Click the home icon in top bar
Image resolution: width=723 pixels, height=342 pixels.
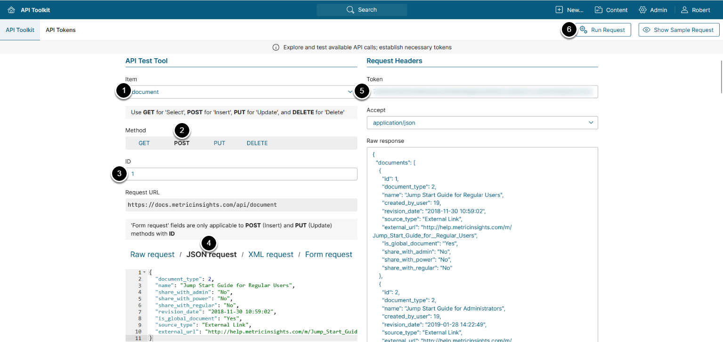[x=11, y=10]
